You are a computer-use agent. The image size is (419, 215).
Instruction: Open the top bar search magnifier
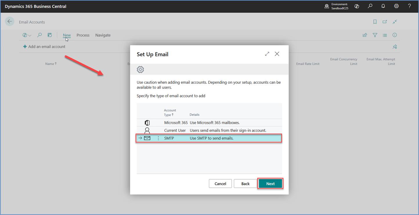370,6
